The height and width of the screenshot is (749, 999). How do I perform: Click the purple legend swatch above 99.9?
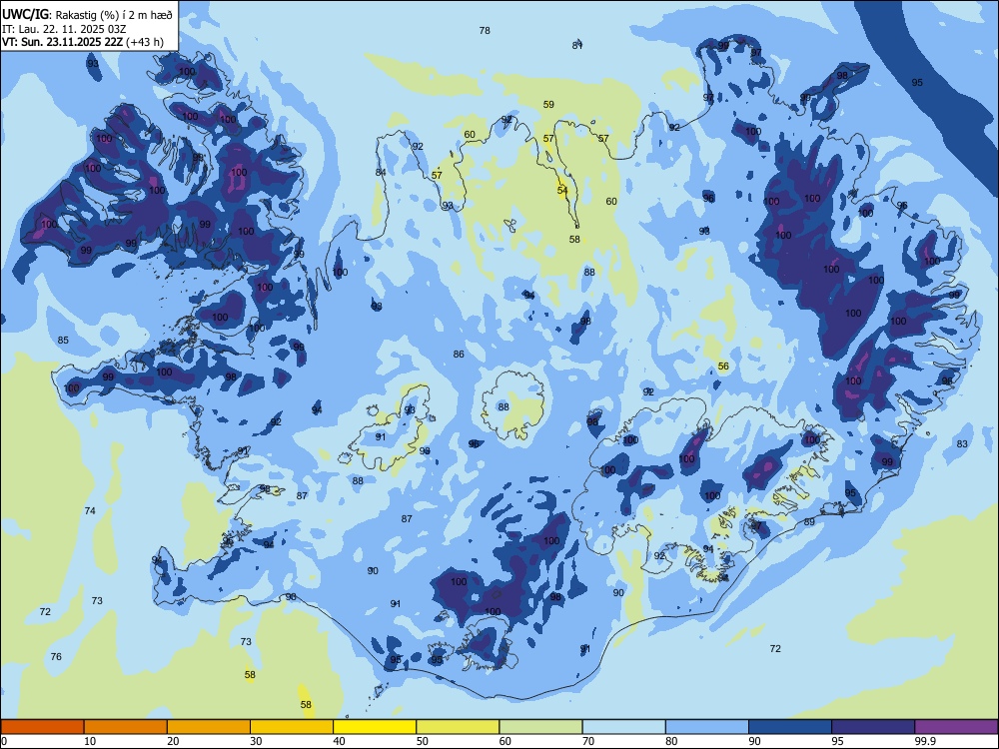pos(956,727)
